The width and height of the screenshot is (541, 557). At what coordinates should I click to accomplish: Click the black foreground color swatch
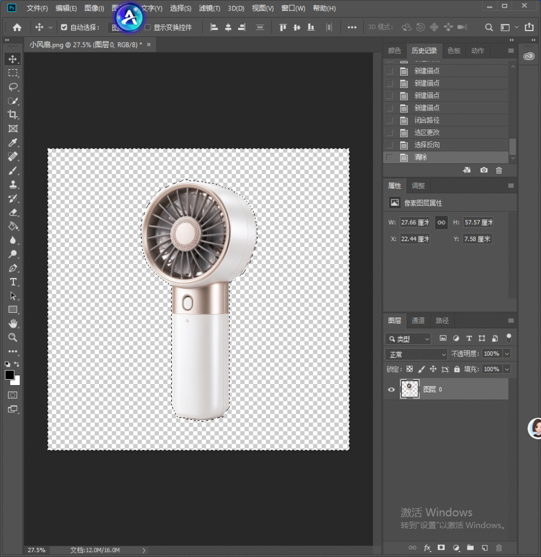(10, 375)
